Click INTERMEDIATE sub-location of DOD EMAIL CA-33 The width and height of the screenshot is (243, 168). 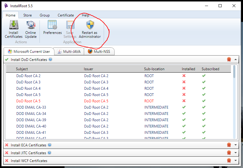coord(156,107)
